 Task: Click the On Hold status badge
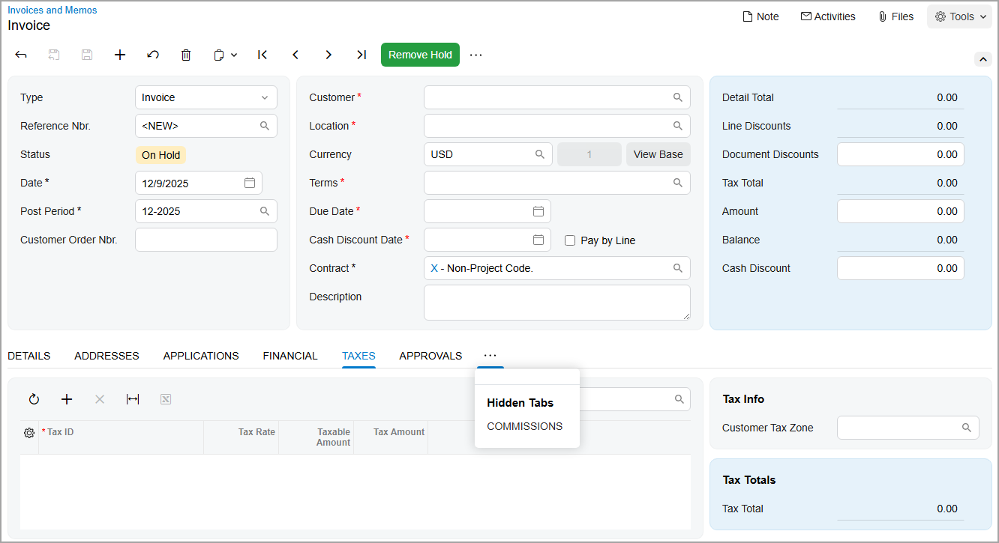point(160,155)
